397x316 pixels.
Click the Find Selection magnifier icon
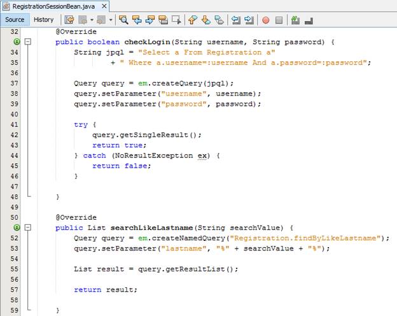pos(123,20)
